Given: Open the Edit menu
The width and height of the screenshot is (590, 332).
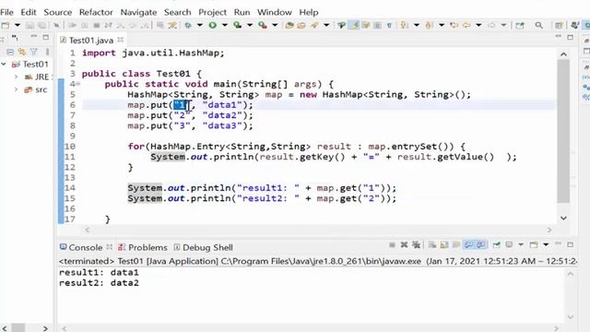Looking at the screenshot, I should pos(29,12).
